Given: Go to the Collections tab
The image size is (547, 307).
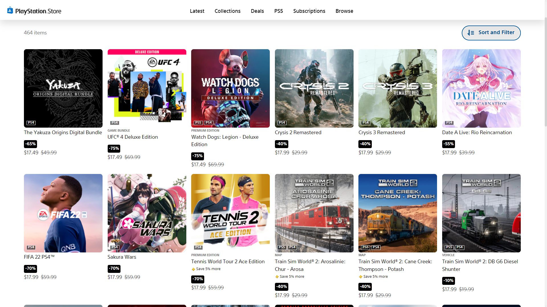Looking at the screenshot, I should pos(227,11).
